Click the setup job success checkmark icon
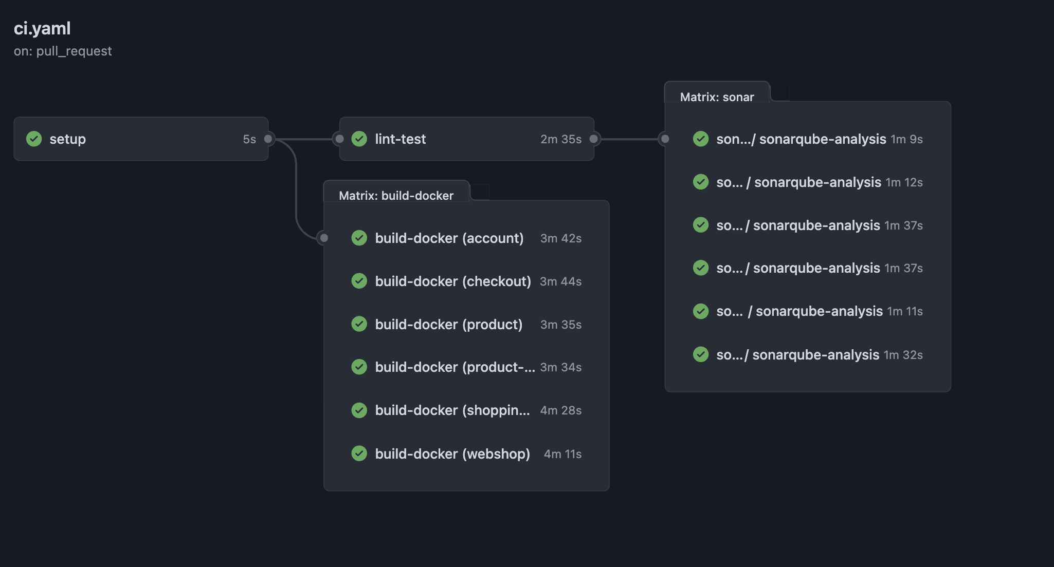1054x567 pixels. 34,139
